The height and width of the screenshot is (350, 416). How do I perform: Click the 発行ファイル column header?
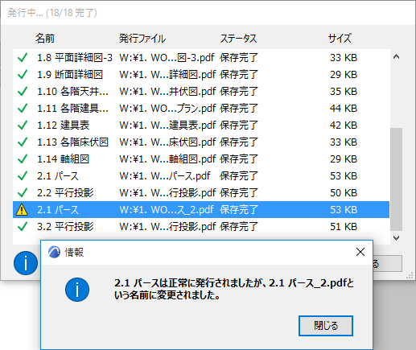pos(142,39)
